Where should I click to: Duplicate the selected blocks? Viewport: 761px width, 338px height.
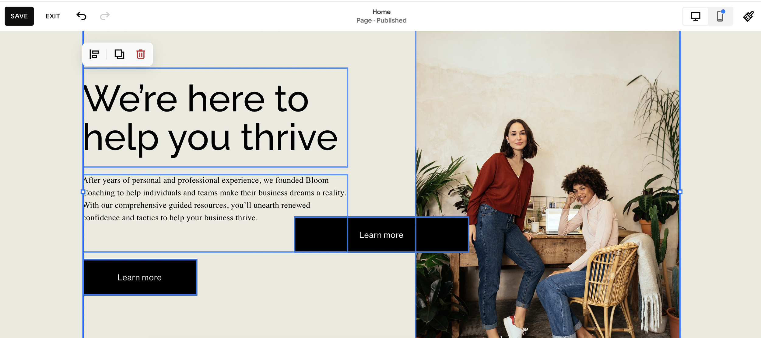point(119,54)
